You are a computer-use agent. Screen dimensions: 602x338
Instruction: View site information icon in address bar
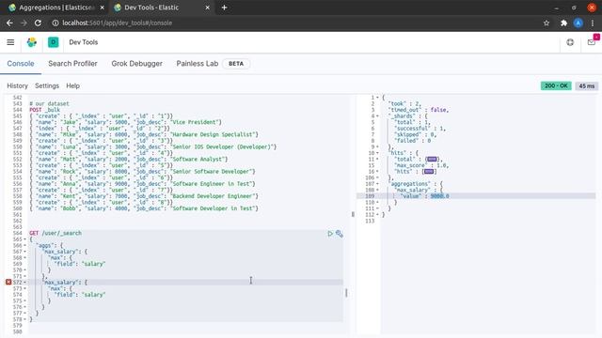(x=55, y=23)
